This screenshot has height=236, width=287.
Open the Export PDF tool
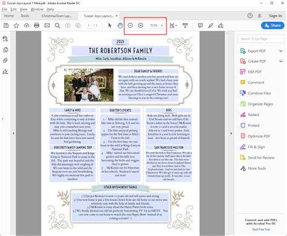[x=257, y=51]
